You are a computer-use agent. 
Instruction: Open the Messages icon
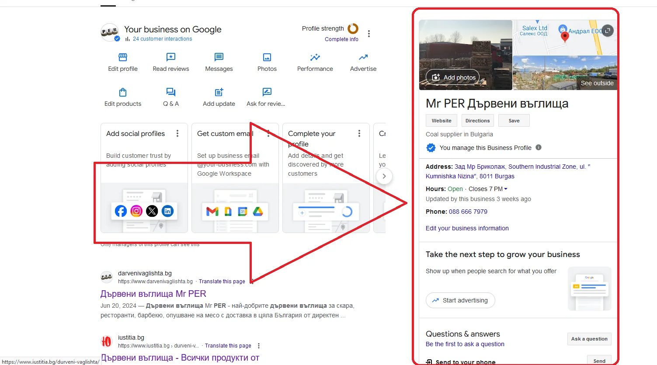pos(219,57)
